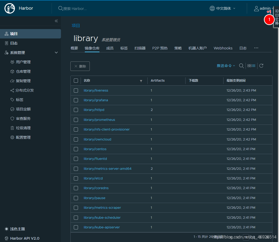The width and height of the screenshot is (279, 242).
Task: Open the Webhooks tab
Action: 223,48
